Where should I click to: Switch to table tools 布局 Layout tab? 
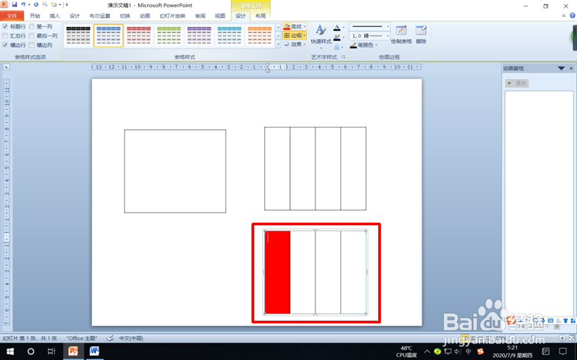261,16
